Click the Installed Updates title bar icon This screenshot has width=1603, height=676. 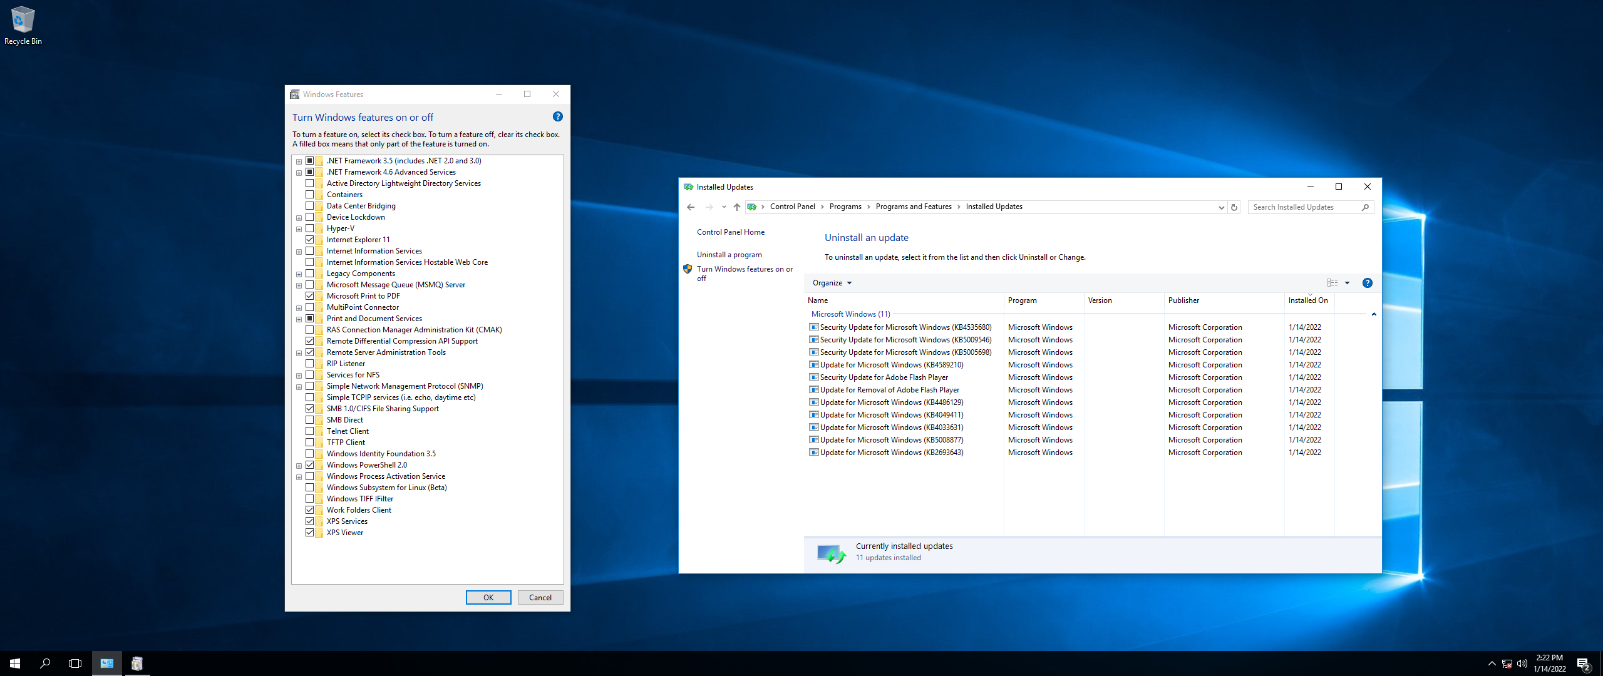click(688, 187)
